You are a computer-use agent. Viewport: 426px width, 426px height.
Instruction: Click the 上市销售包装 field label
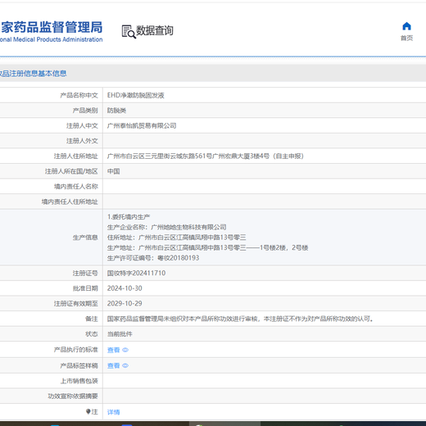click(x=79, y=381)
